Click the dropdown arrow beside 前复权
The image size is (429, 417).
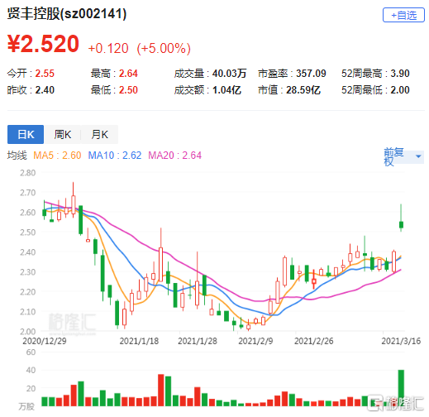pyautogui.click(x=418, y=156)
